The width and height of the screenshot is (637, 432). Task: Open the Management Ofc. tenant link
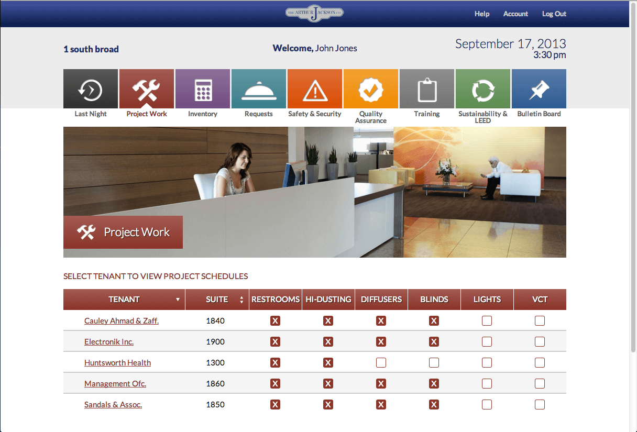115,384
